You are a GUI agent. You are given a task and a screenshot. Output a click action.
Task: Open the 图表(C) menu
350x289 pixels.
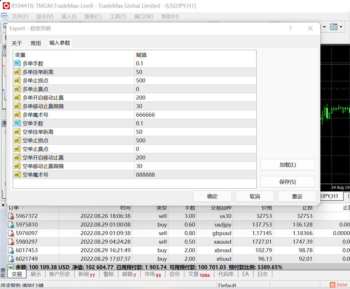[93, 17]
